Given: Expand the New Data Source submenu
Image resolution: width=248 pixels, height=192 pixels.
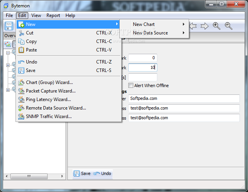Looking at the screenshot, I should coord(154,33).
